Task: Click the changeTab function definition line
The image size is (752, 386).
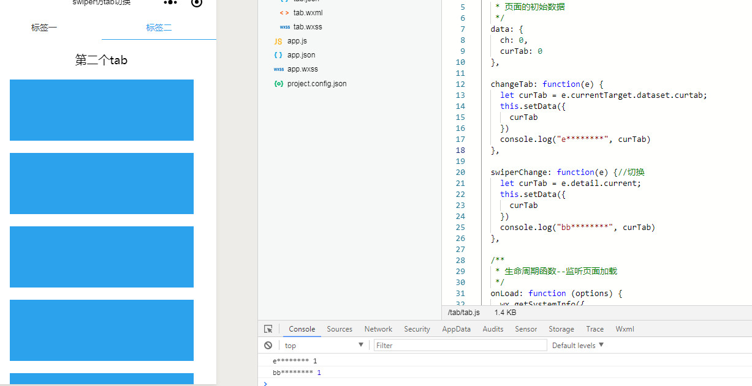Action: tap(547, 84)
